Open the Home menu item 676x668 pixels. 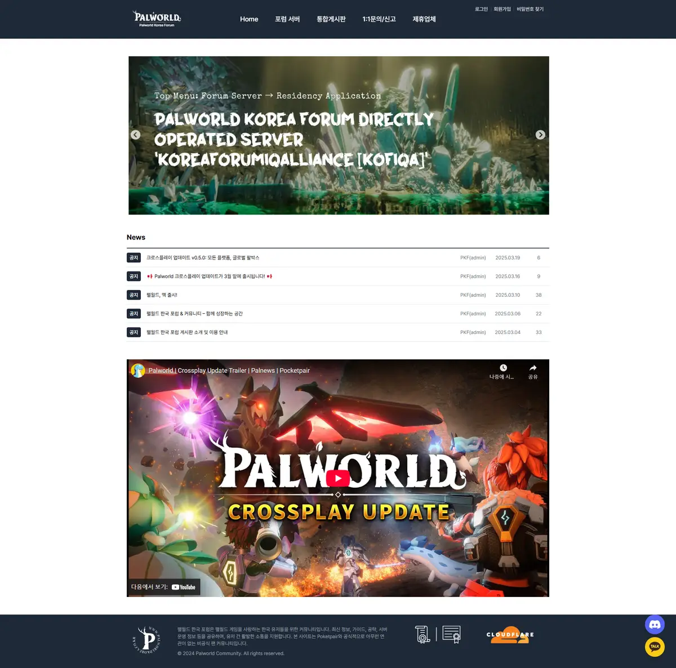pos(249,19)
